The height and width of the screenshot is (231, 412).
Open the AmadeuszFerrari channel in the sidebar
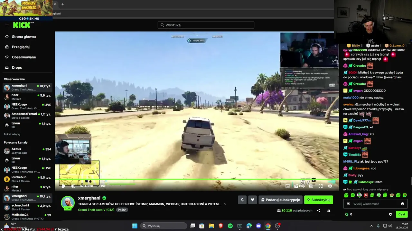(27, 116)
